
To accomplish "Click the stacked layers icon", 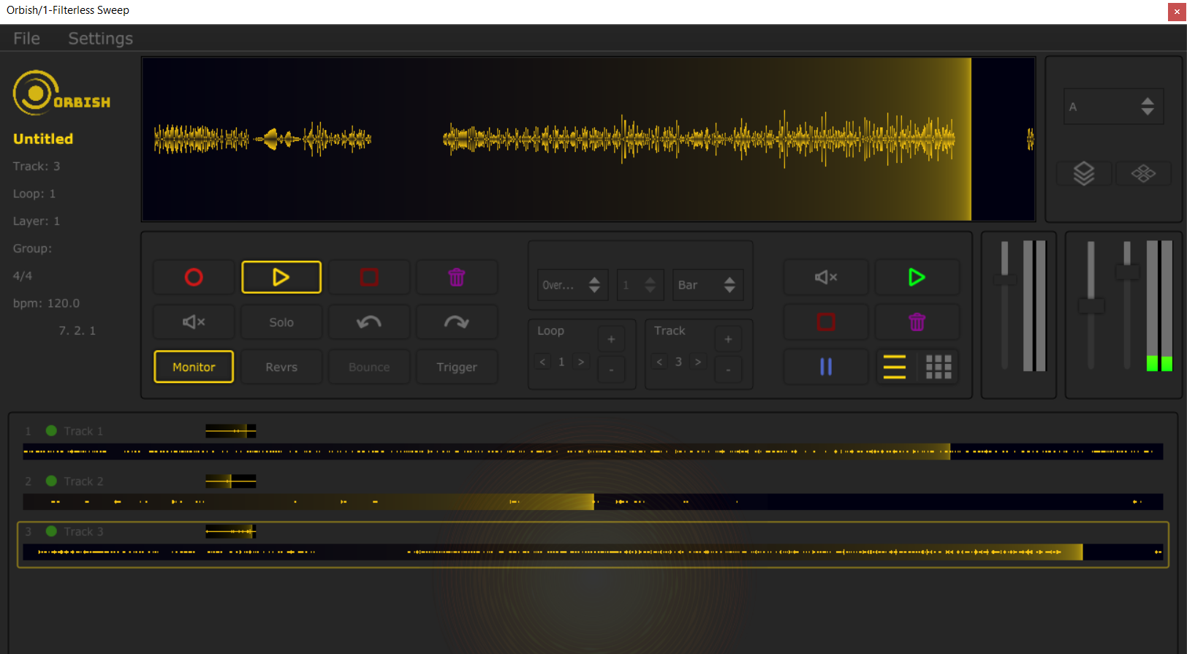I will (1084, 174).
